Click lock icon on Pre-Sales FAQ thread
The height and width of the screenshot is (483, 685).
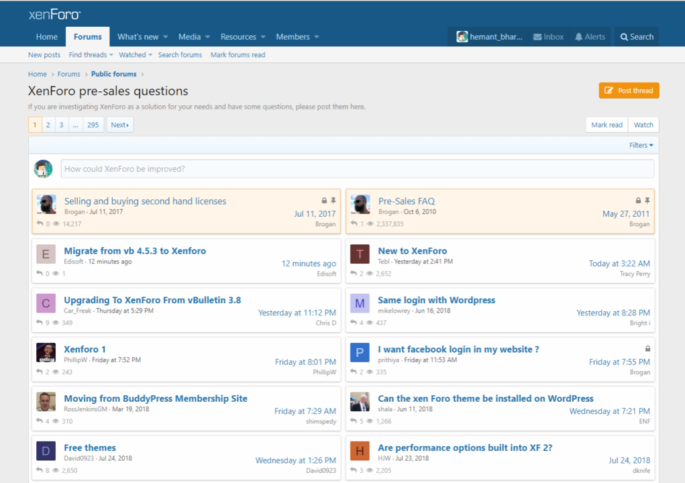(638, 201)
